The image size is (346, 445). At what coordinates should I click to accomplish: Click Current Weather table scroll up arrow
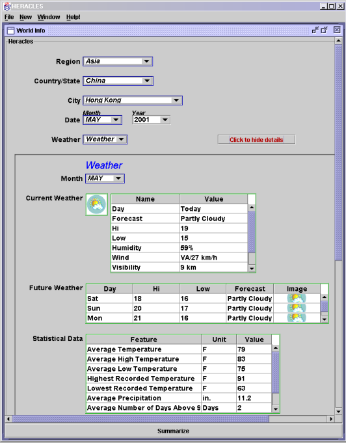coord(252,208)
